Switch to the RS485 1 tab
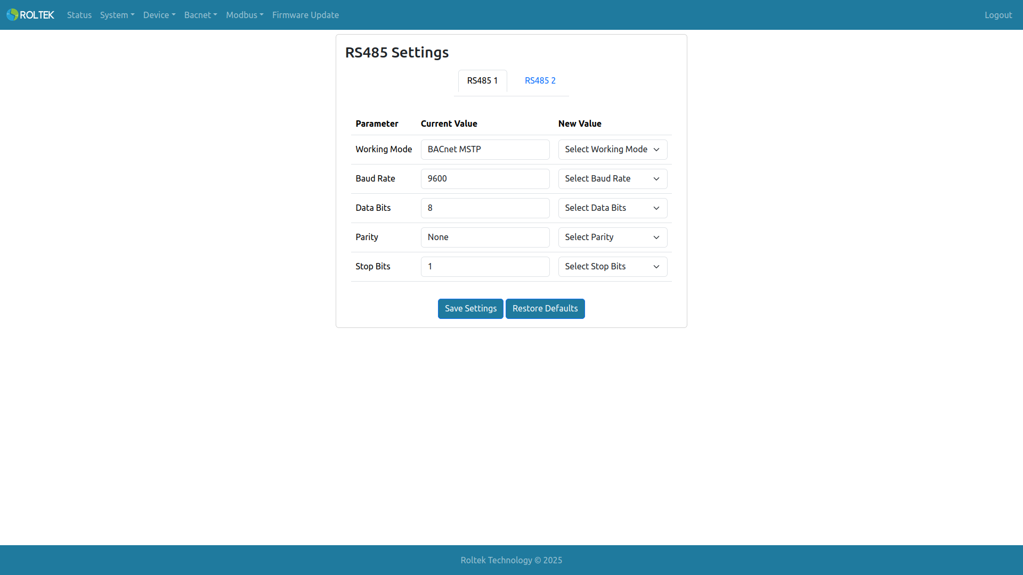The image size is (1023, 575). coord(482,80)
